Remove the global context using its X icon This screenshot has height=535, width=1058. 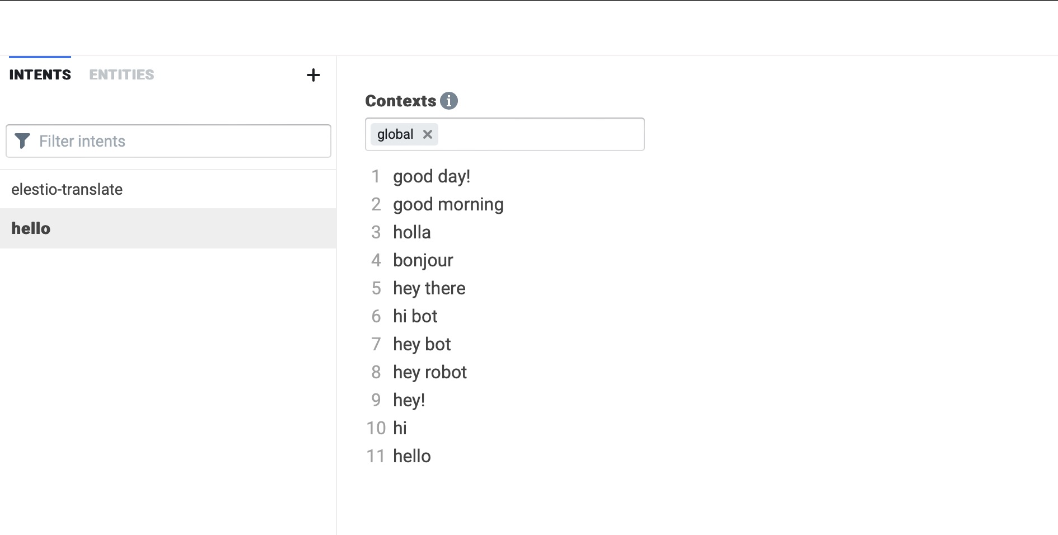pos(428,134)
